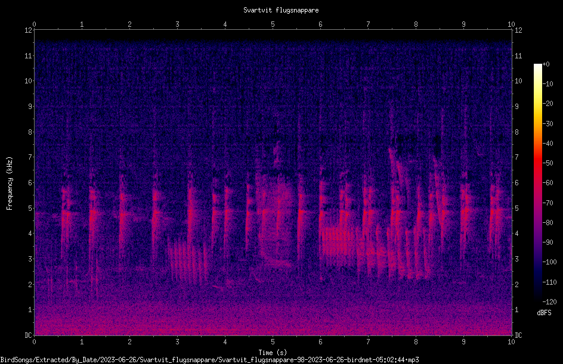Click the 'Time (s)' axis label
Screen dimensions: 563x364
pyautogui.click(x=273, y=353)
